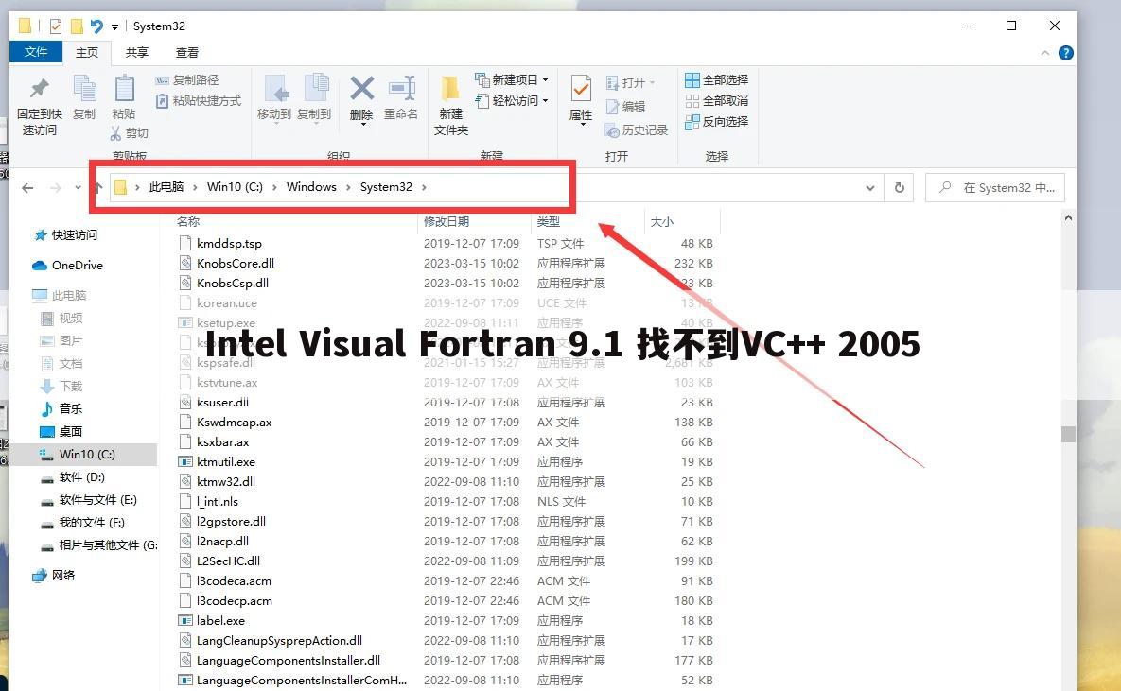Navigate Back with the left arrow
The height and width of the screenshot is (691, 1121).
click(27, 188)
